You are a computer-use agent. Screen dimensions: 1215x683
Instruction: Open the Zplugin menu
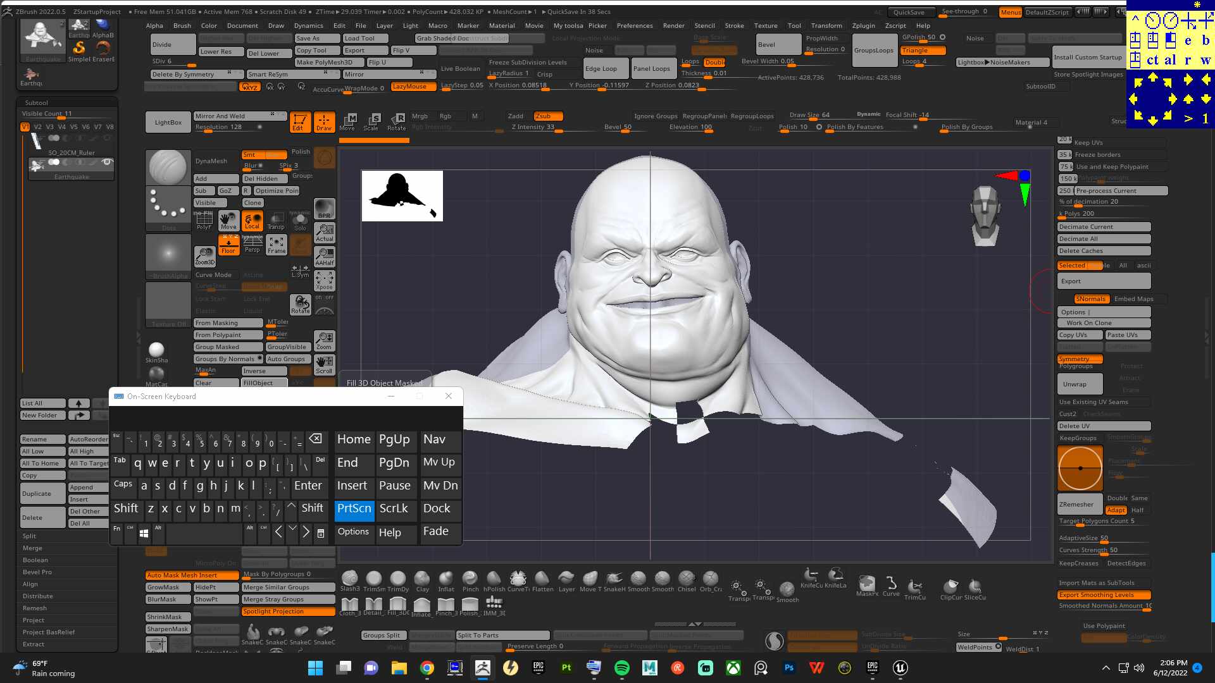coord(863,25)
